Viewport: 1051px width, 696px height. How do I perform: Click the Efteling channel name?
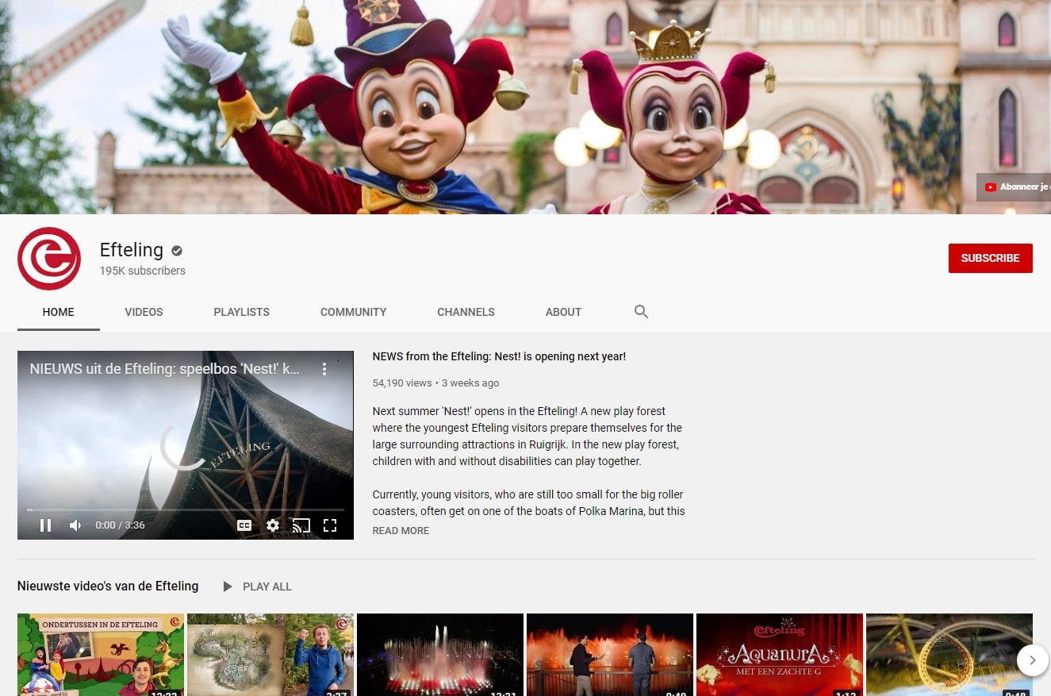(132, 250)
